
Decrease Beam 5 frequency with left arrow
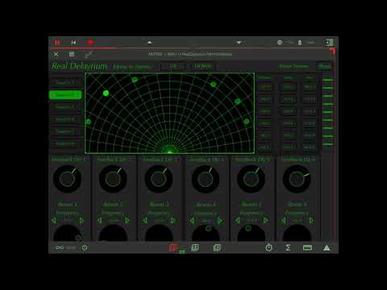click(x=238, y=221)
